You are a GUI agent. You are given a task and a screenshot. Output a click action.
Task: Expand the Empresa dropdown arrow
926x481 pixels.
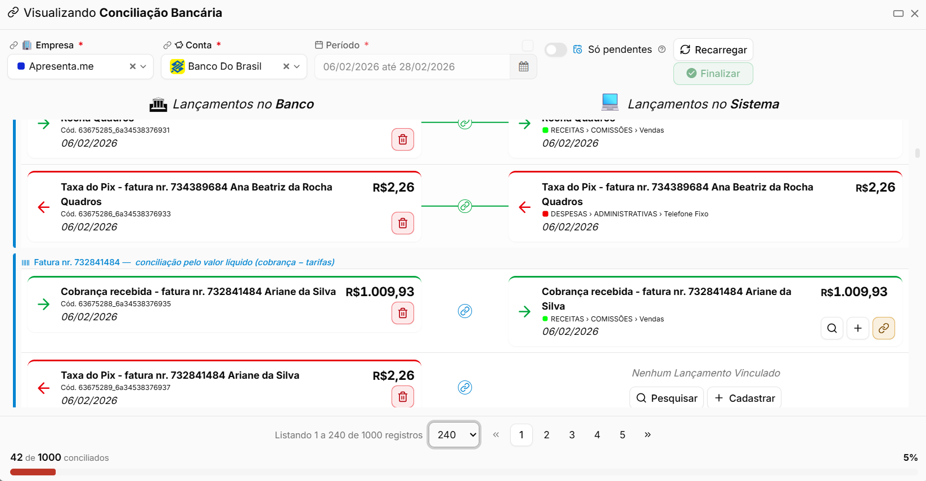[143, 66]
